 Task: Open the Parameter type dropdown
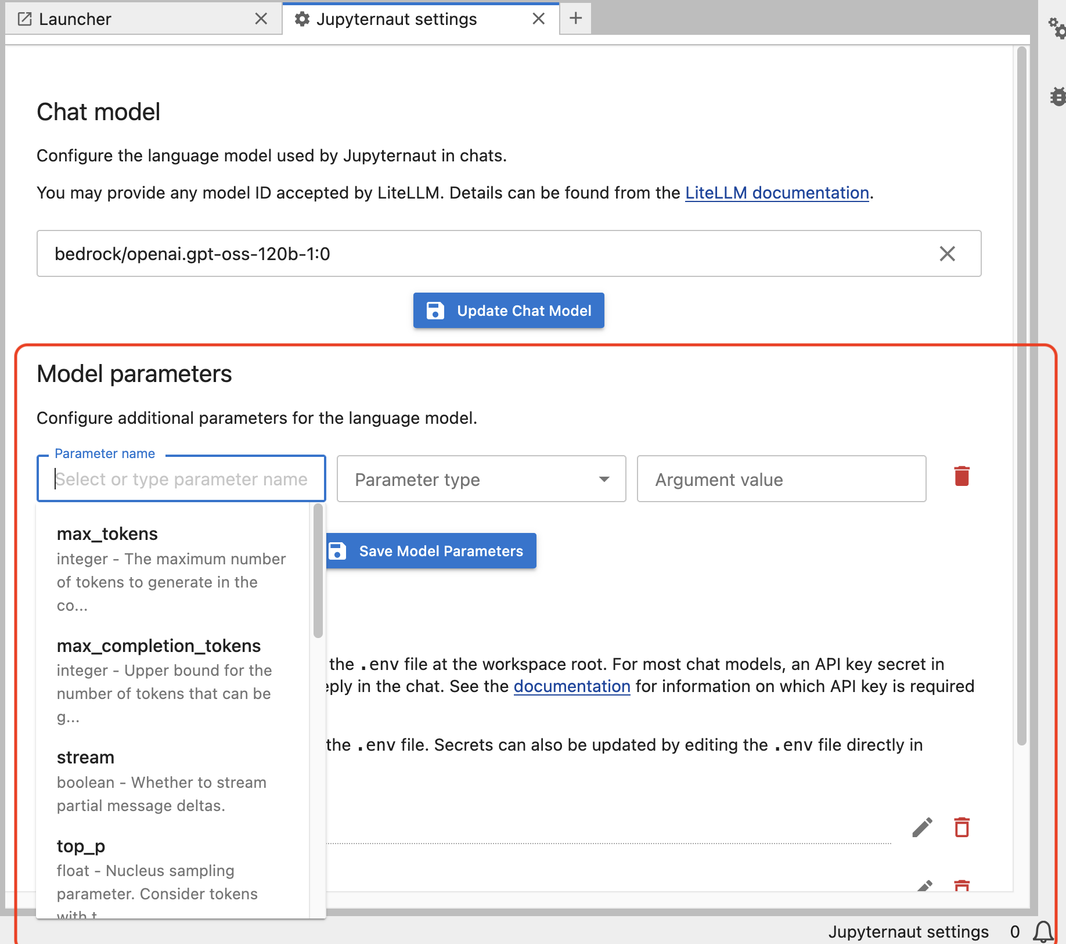tap(481, 479)
